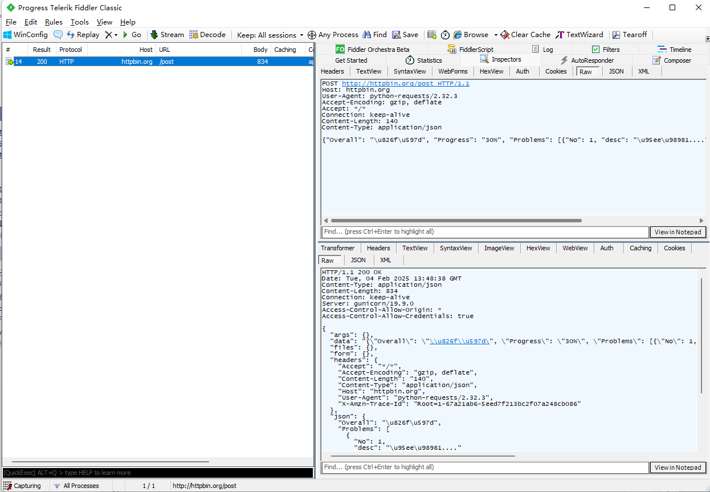Open the File menu
Screen dimensions: 710x492
(x=11, y=22)
